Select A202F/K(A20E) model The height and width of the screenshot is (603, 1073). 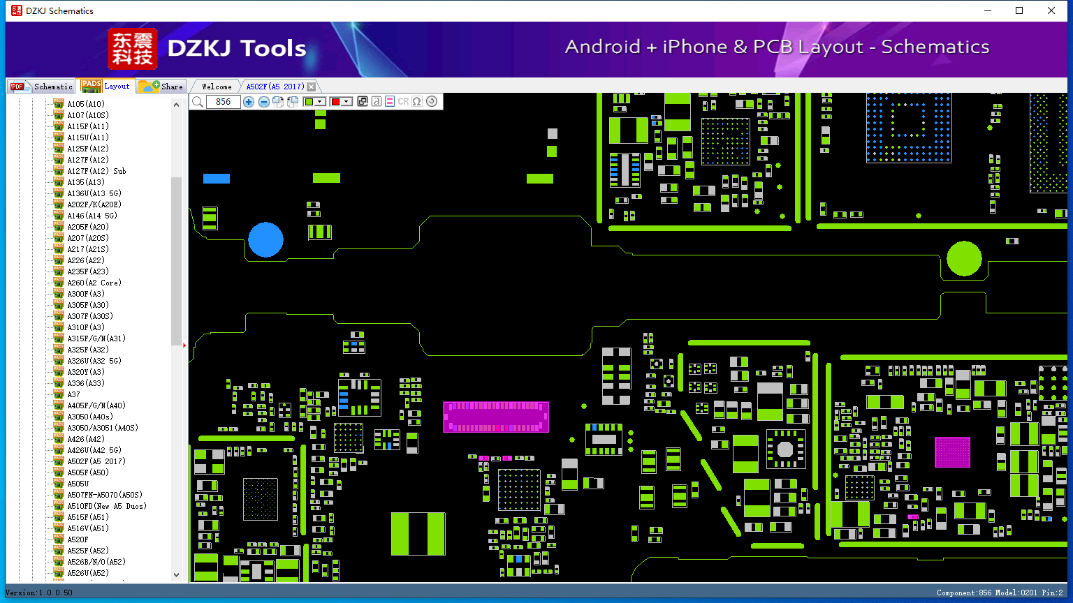(x=94, y=204)
